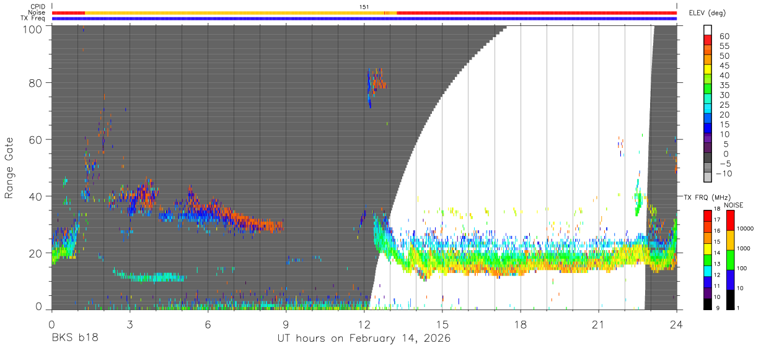
Task: Select the ELEV (deg) colorbar title
Action: [708, 13]
